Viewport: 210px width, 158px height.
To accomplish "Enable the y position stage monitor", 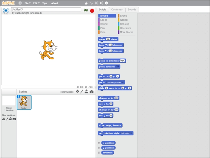I will click(99, 148).
